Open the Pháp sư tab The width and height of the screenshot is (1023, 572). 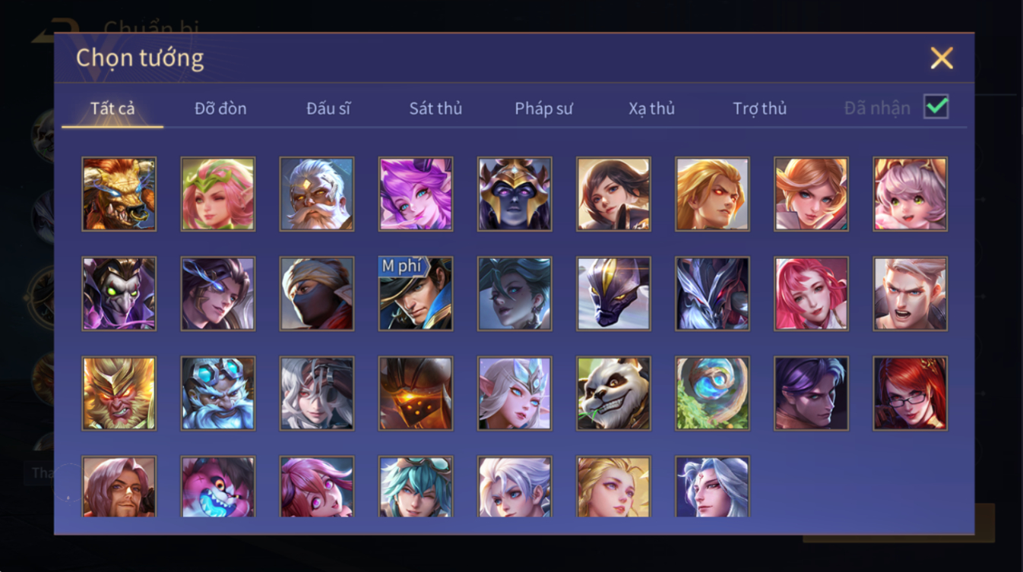click(543, 109)
